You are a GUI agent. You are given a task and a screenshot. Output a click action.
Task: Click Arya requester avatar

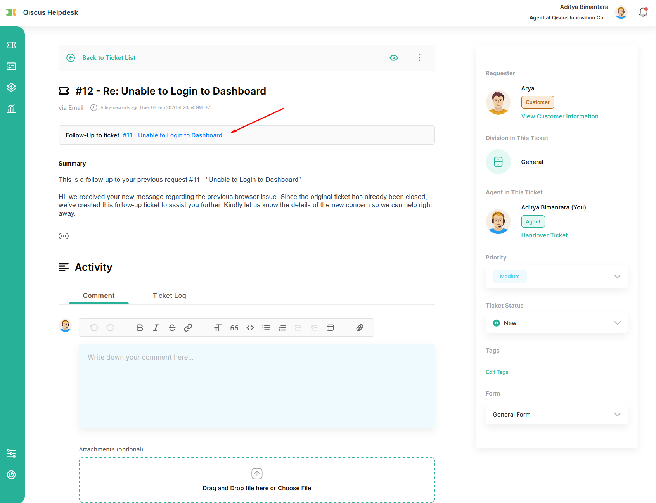(498, 102)
